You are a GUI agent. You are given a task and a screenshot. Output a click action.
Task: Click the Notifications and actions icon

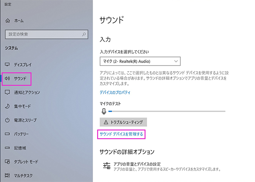(7, 92)
